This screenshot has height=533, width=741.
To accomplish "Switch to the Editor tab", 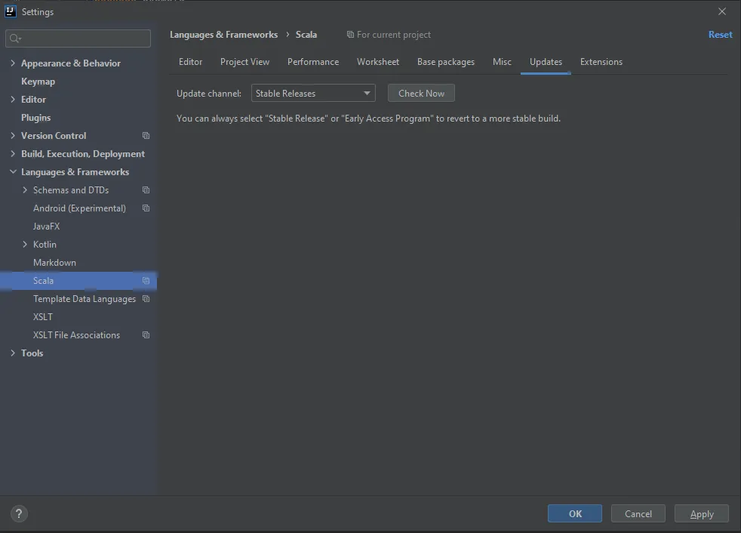I will [x=190, y=62].
